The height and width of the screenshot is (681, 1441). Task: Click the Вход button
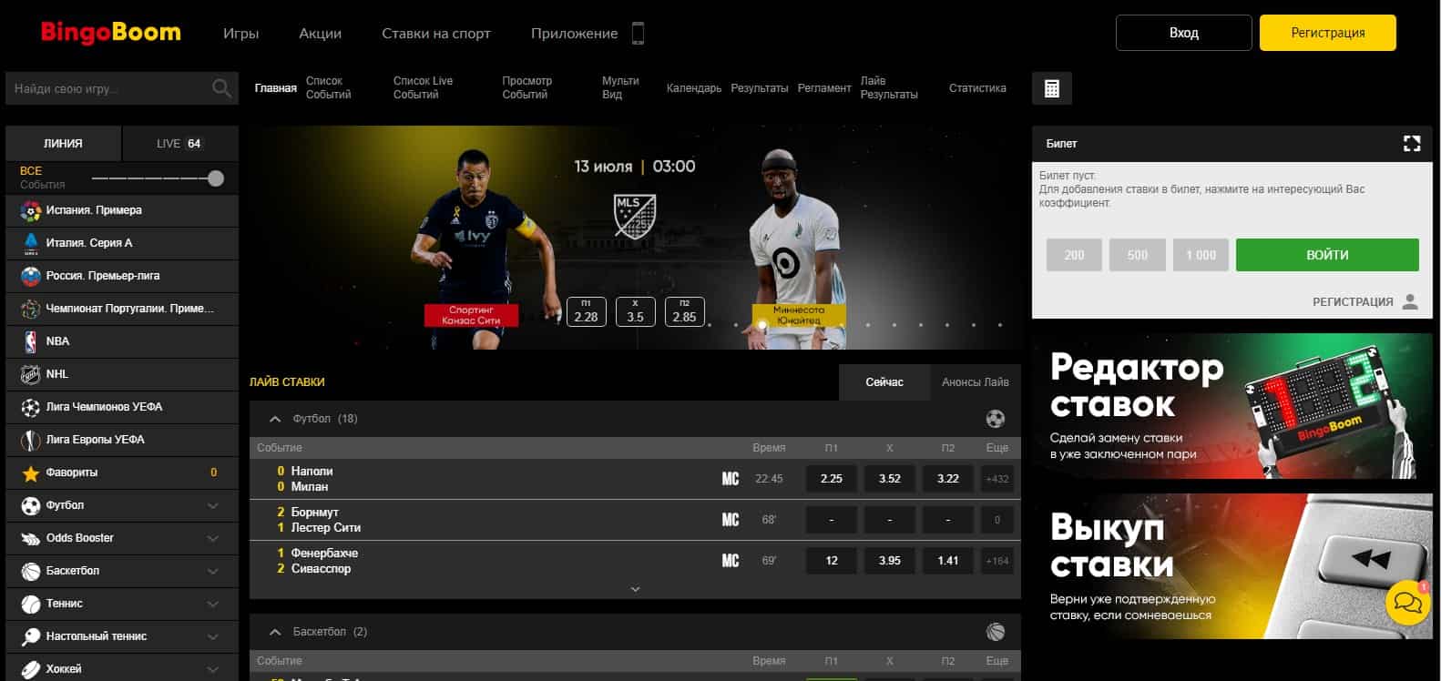point(1183,33)
